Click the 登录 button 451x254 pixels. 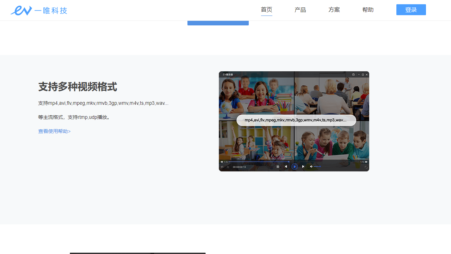[411, 10]
